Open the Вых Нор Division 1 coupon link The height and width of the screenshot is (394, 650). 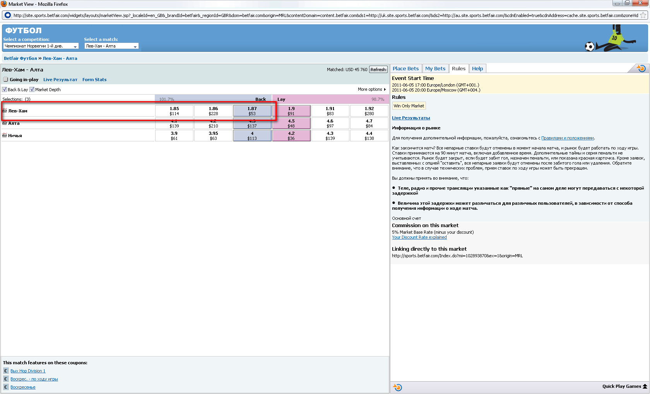(28, 371)
